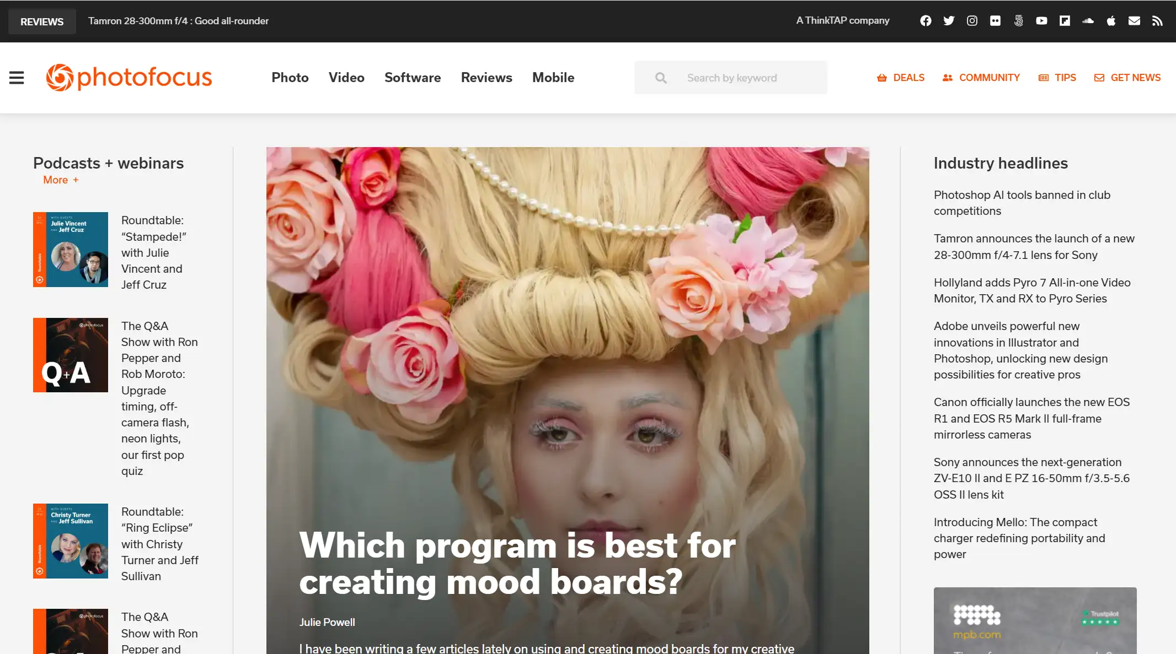1176x654 pixels.
Task: Go to DEALS page
Action: [x=901, y=78]
